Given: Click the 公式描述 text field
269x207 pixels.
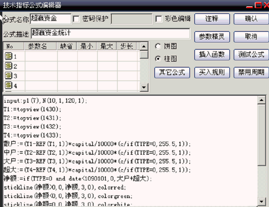Looking at the screenshot, I should coord(110,34).
